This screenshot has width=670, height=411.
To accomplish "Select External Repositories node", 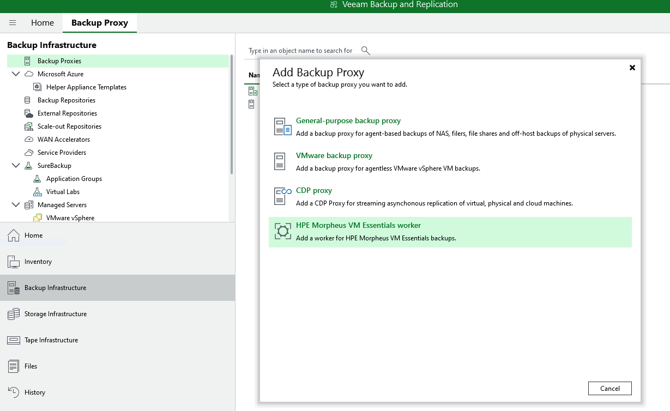I will [x=67, y=113].
